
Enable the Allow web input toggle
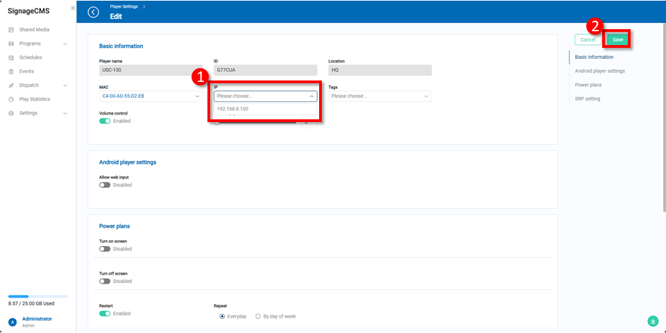pos(105,185)
